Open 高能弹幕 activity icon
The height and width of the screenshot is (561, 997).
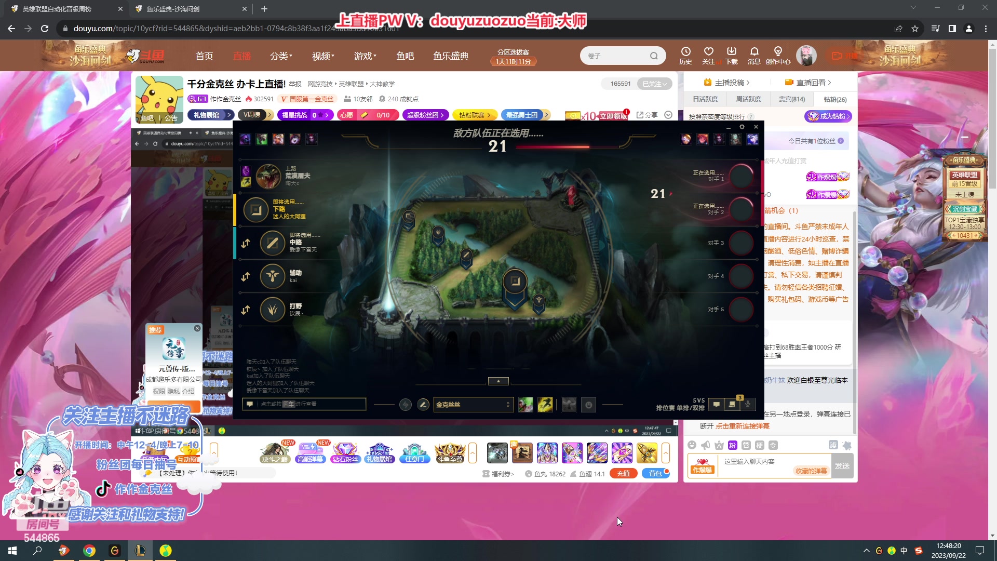(310, 452)
